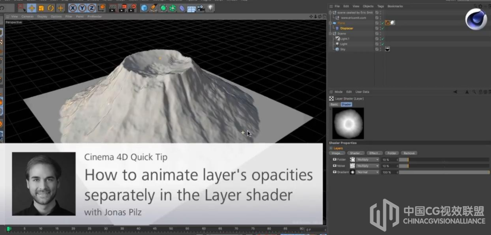
Task: Render to Picture Viewer
Action: pos(122,8)
